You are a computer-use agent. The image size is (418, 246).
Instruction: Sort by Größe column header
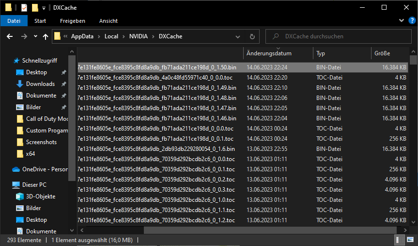pyautogui.click(x=389, y=53)
